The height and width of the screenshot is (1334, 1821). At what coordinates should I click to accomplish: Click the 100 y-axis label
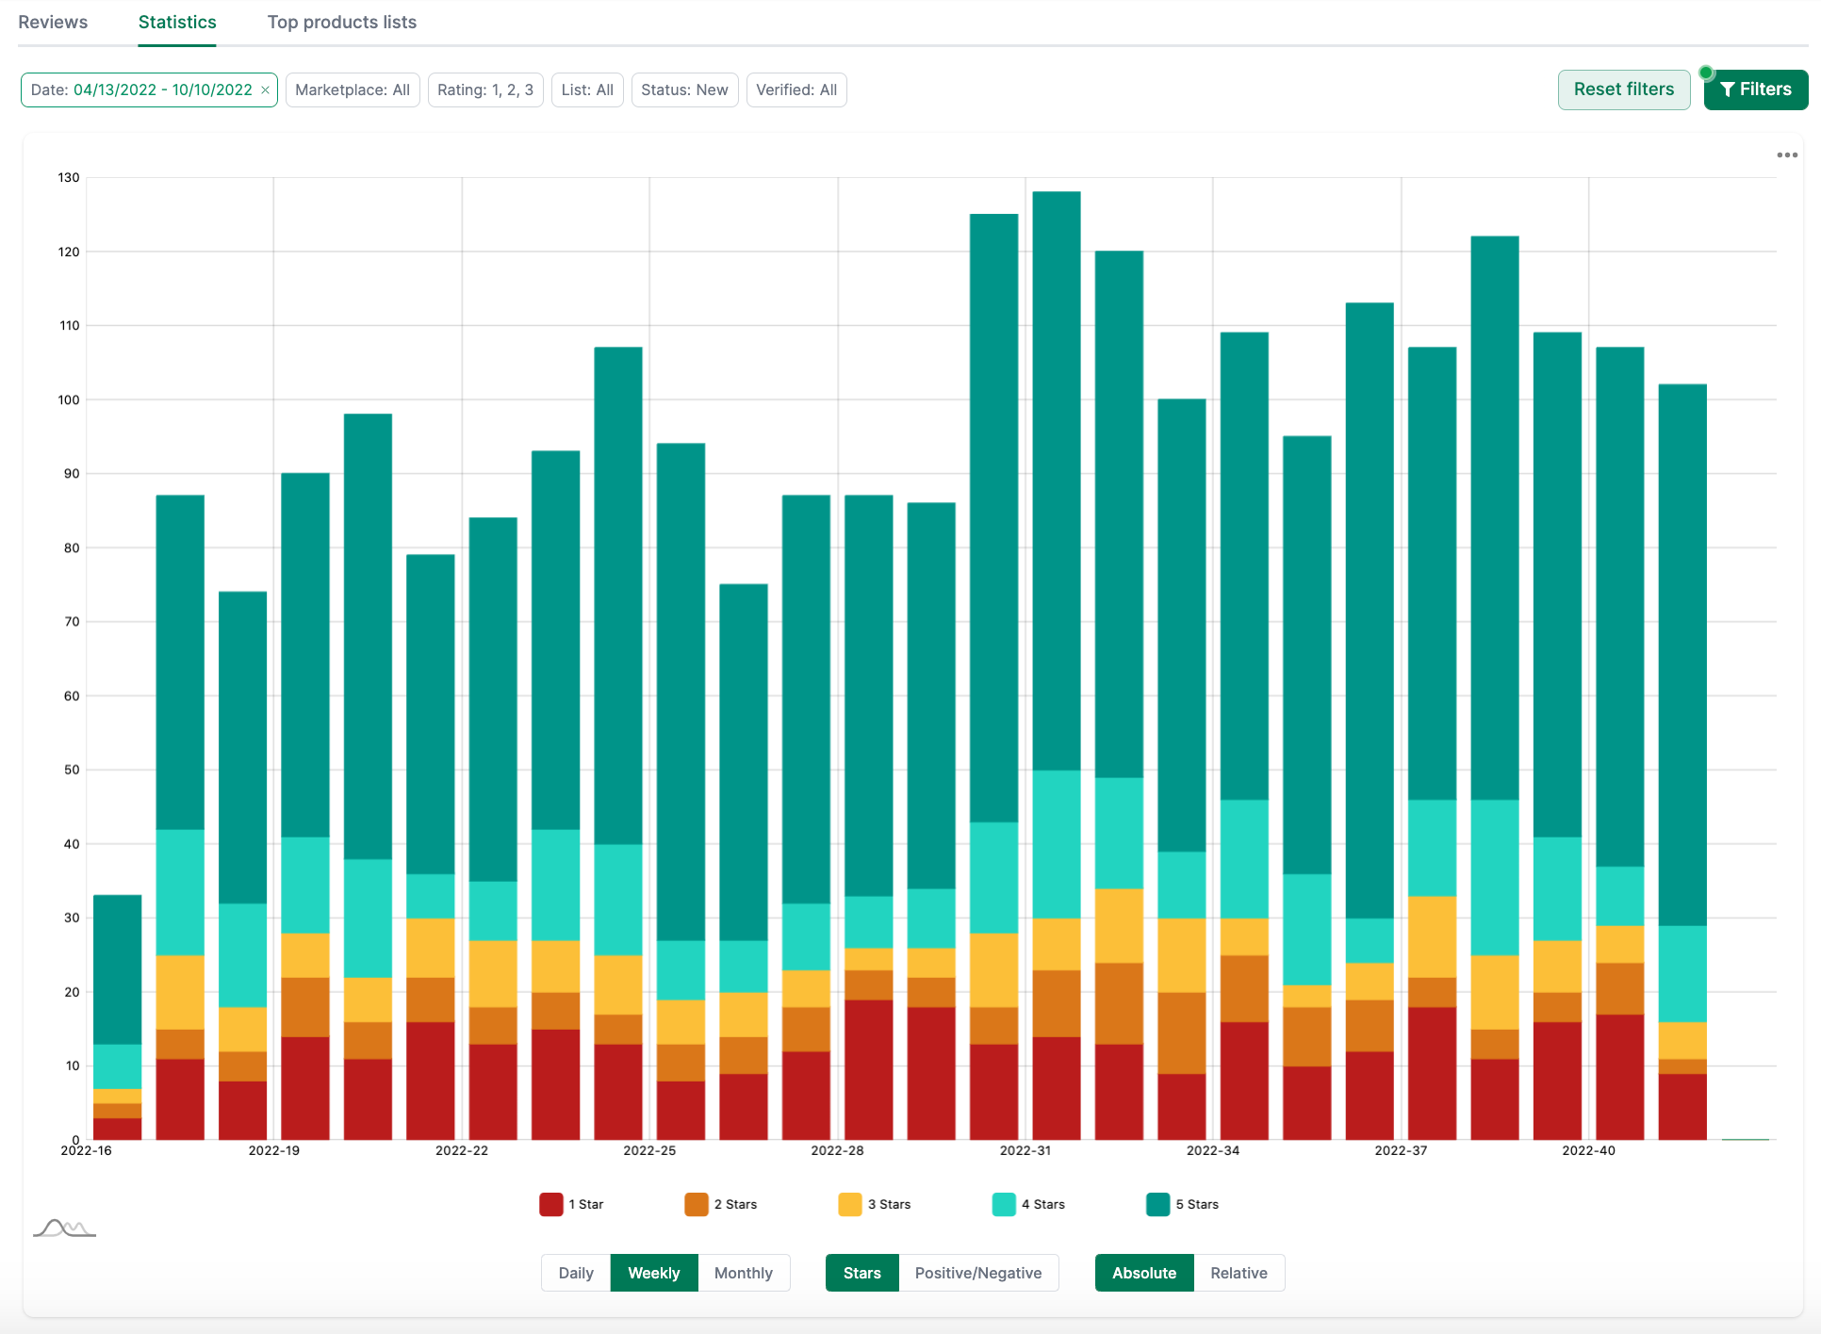tap(69, 399)
